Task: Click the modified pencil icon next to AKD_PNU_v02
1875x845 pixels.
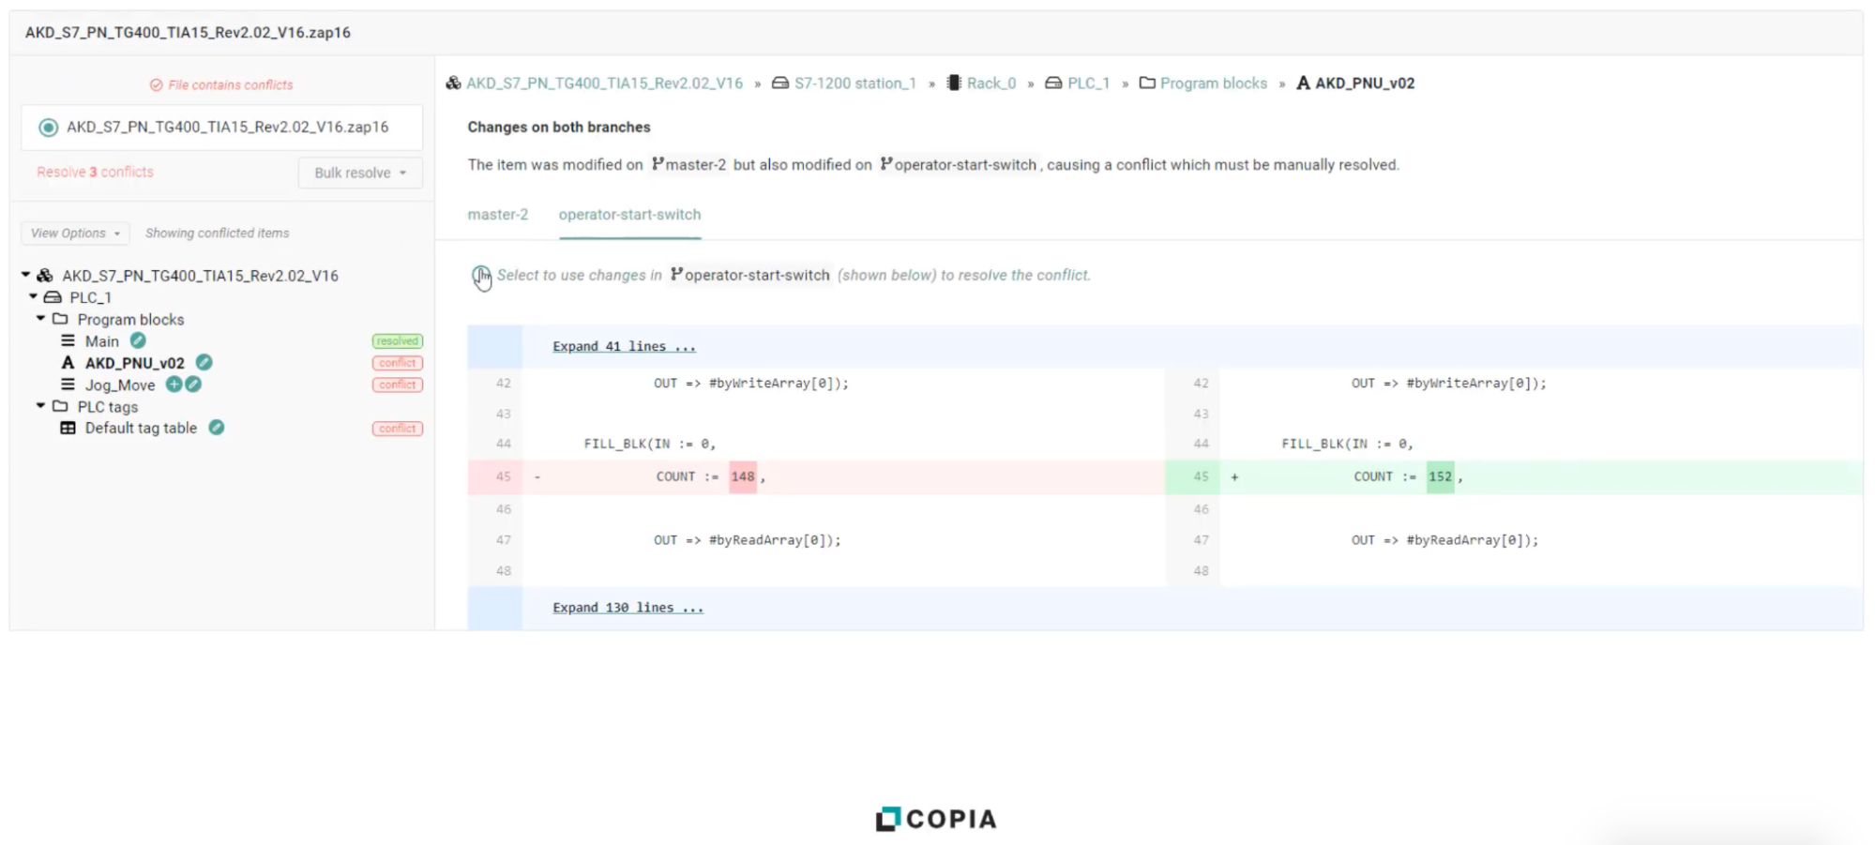Action: (204, 362)
